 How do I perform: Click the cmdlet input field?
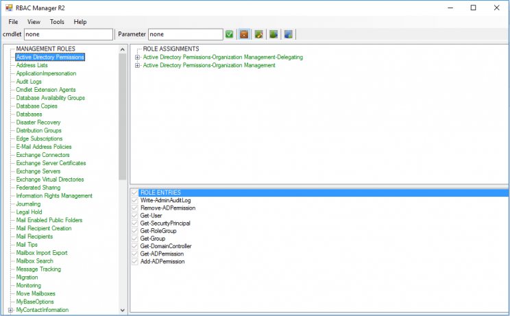click(68, 34)
